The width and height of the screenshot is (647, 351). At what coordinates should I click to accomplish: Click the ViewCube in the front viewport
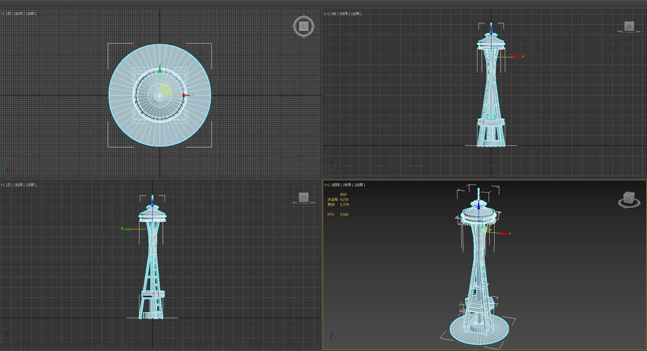click(629, 27)
